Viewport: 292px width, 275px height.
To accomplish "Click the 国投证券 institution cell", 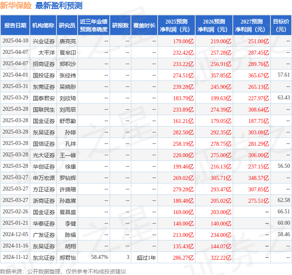I will (x=44, y=75).
